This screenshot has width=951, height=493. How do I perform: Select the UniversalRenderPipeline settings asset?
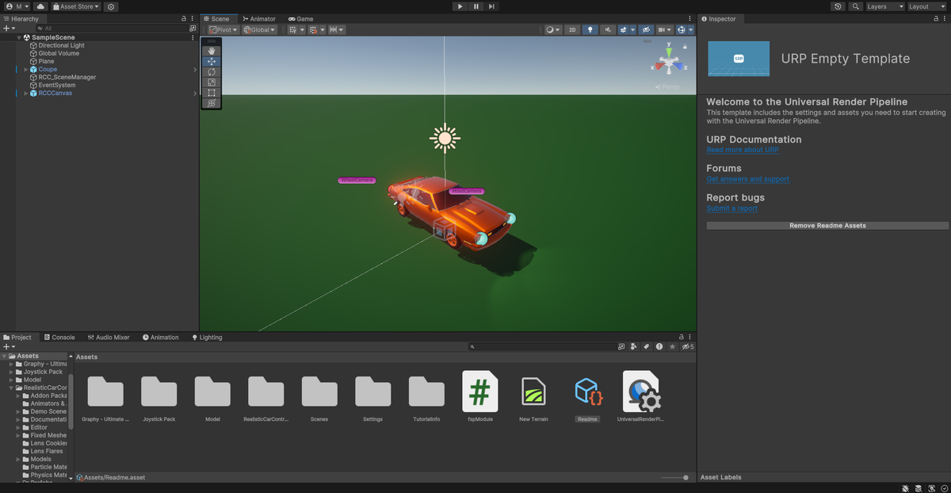point(641,396)
